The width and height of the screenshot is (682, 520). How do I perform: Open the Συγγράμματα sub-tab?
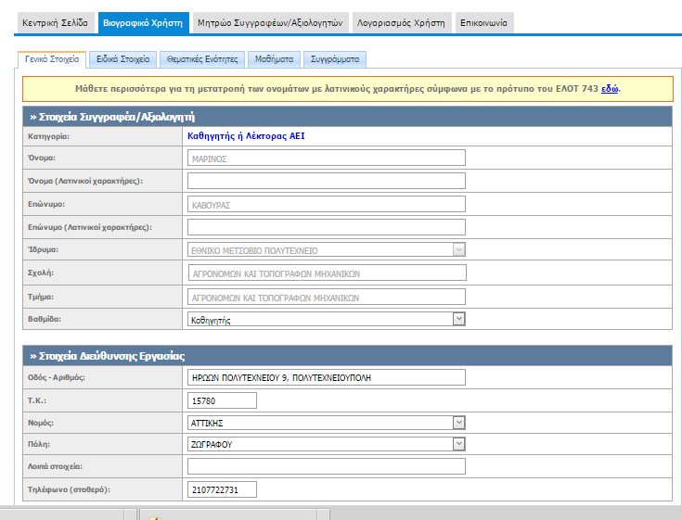pos(335,59)
